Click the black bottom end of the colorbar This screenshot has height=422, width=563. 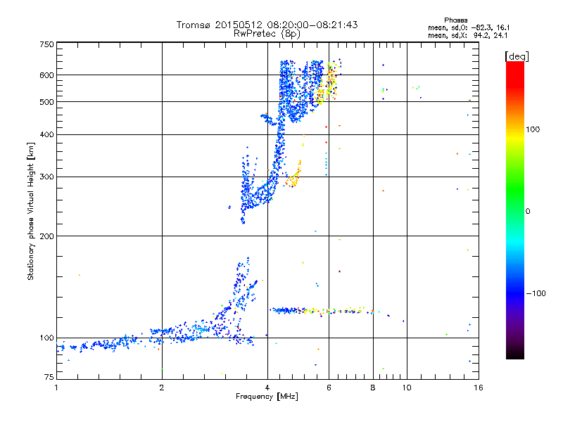coord(515,354)
